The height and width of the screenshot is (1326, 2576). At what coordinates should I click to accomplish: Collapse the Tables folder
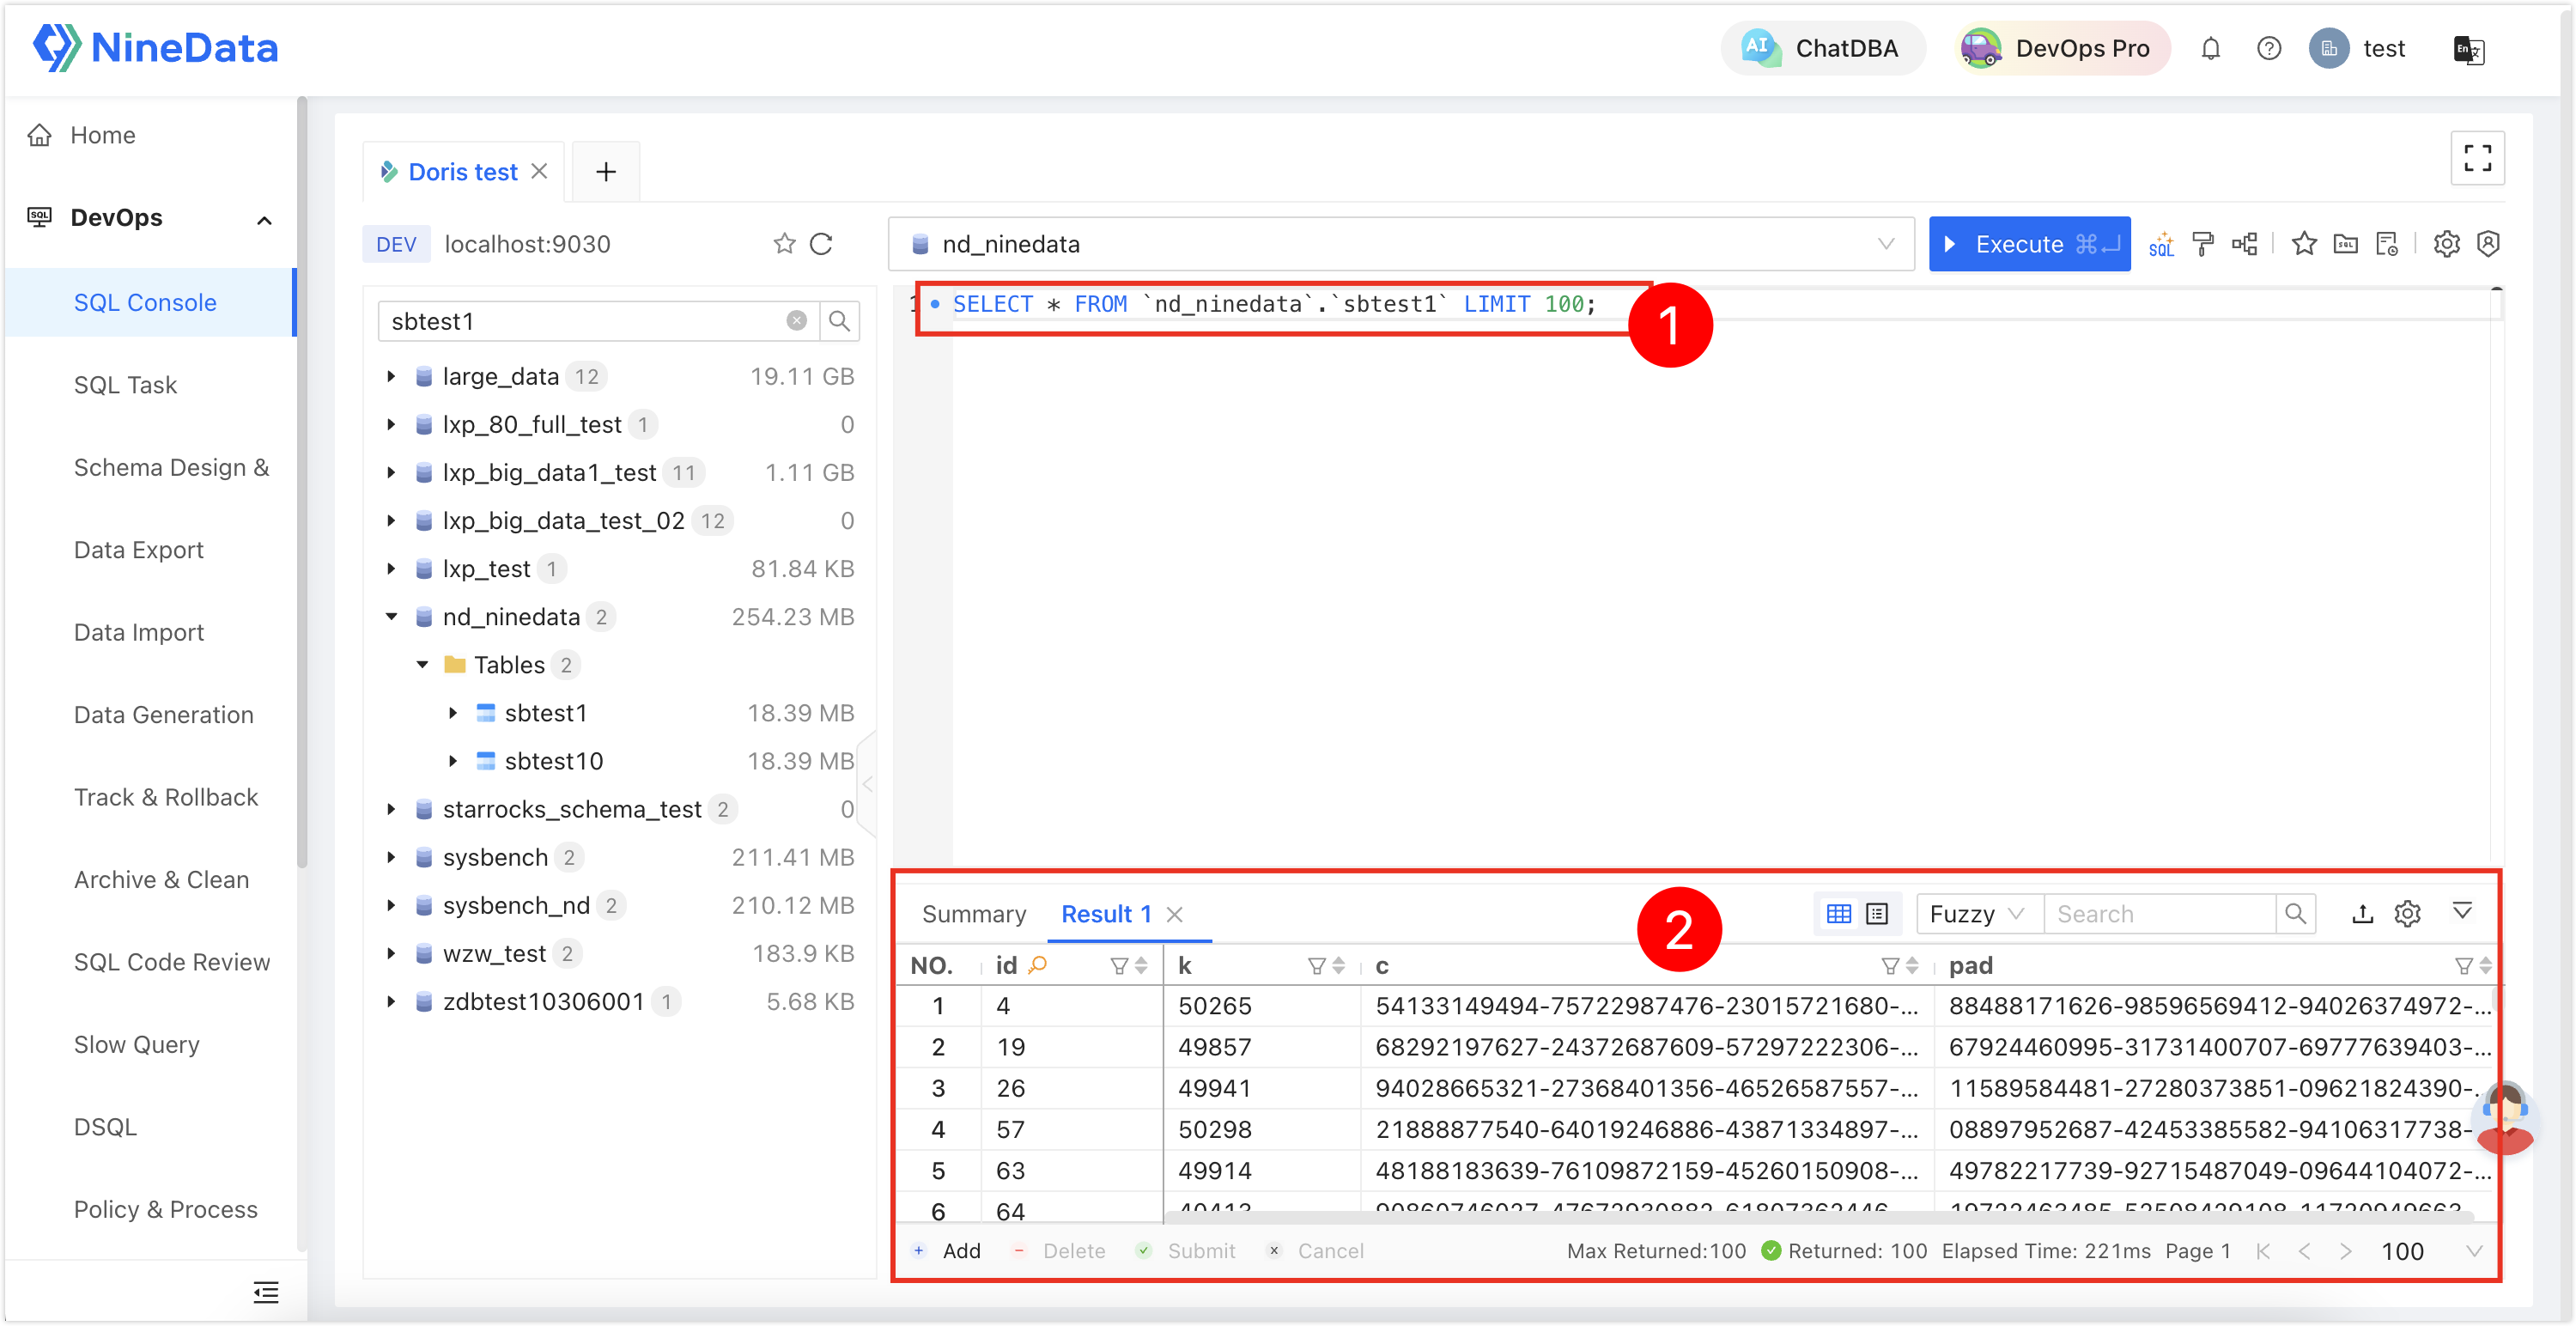point(422,665)
